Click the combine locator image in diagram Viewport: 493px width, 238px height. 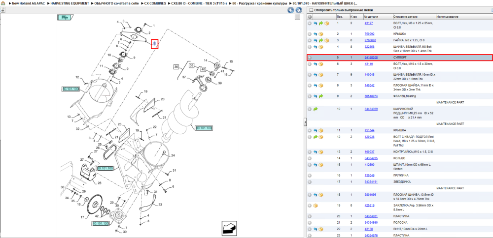click(65, 18)
